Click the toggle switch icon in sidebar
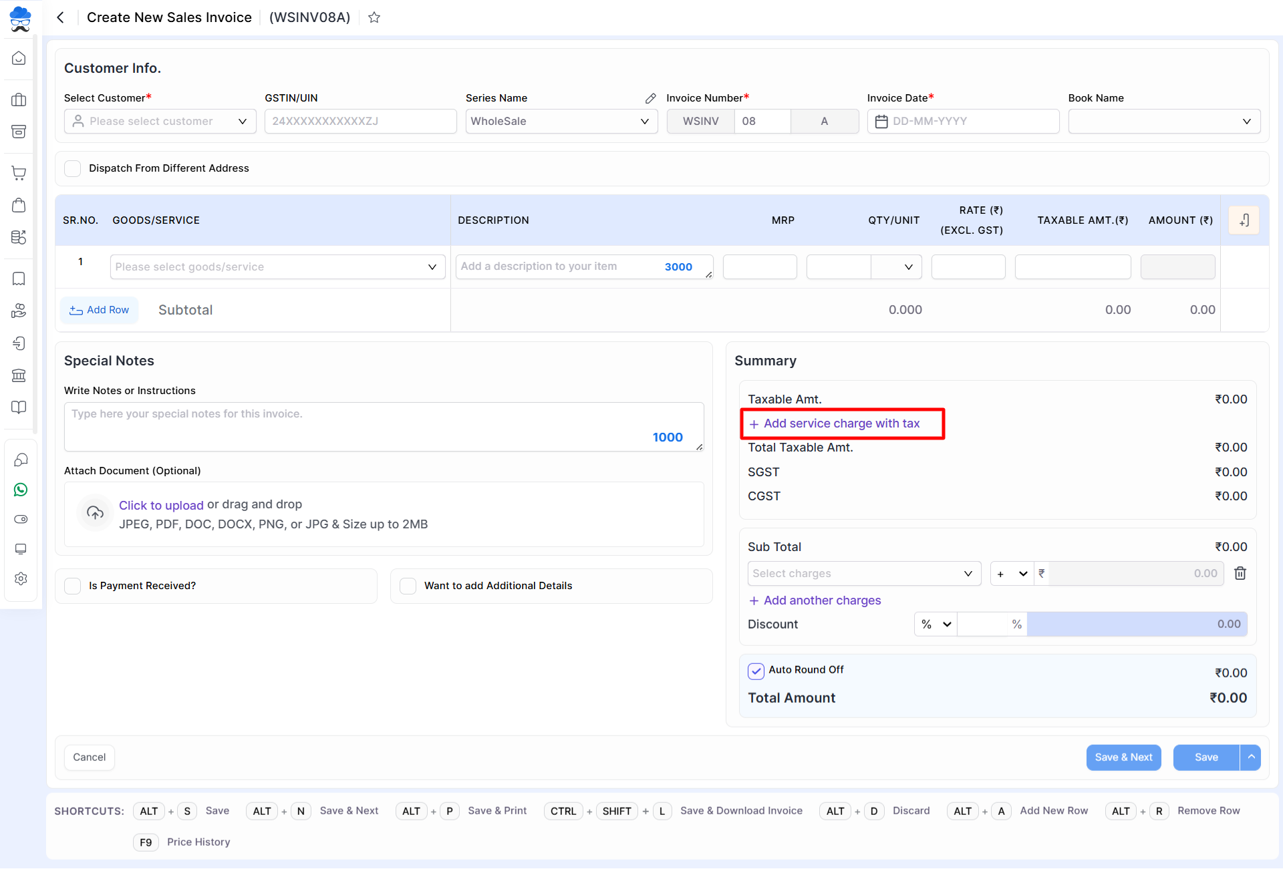This screenshot has width=1283, height=869. click(x=21, y=519)
